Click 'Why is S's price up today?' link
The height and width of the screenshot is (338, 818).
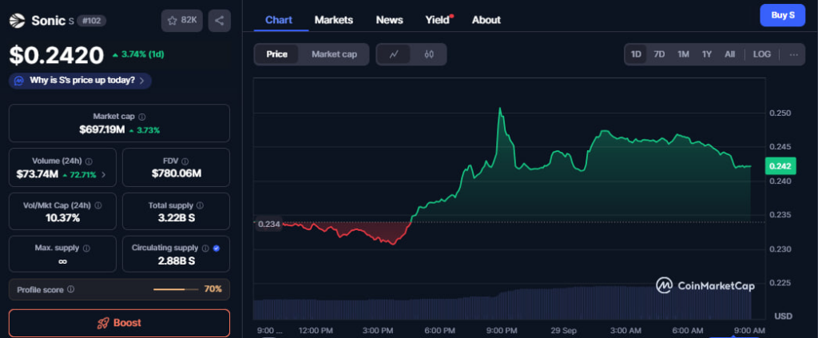82,81
